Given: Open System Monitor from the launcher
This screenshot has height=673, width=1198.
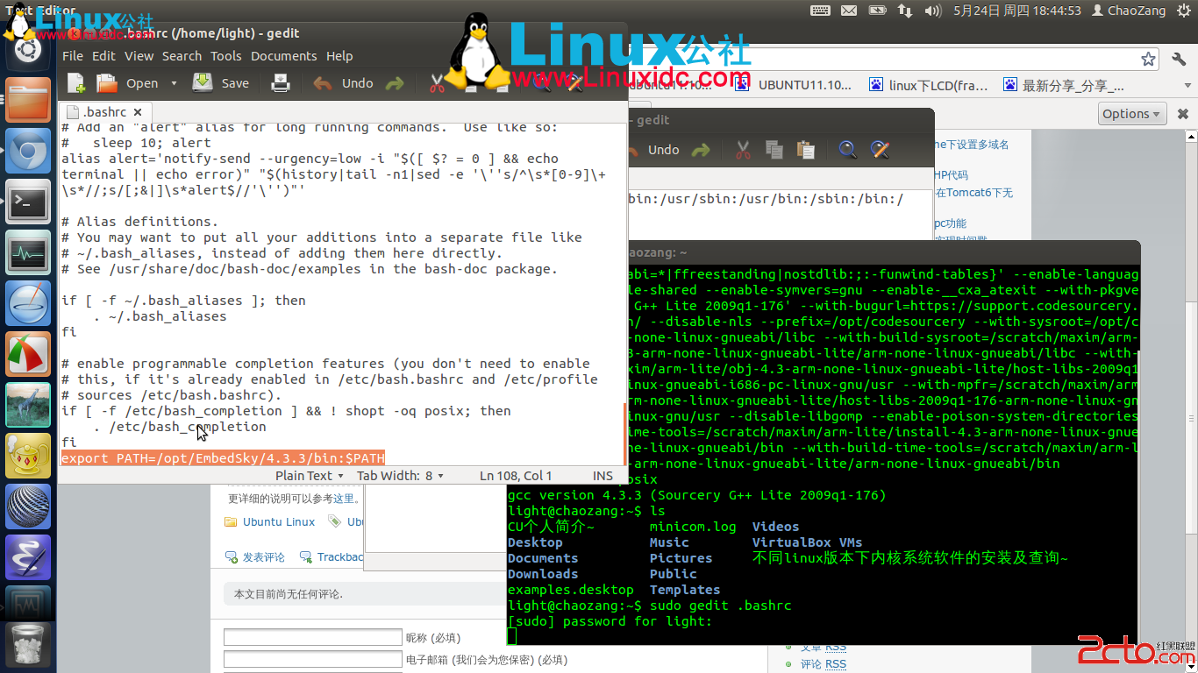Looking at the screenshot, I should tap(28, 254).
